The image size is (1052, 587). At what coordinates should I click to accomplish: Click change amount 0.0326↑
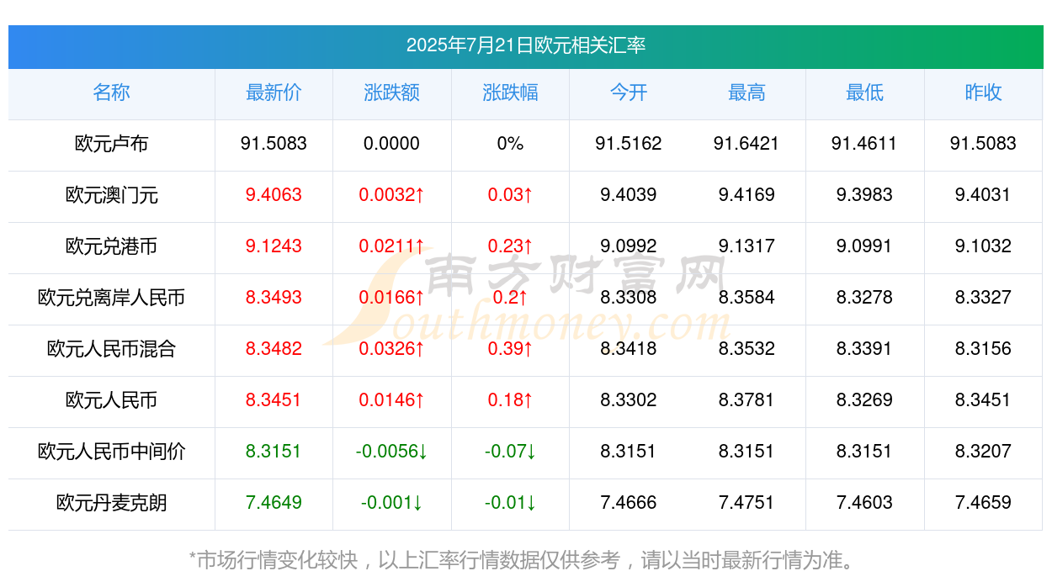[391, 349]
